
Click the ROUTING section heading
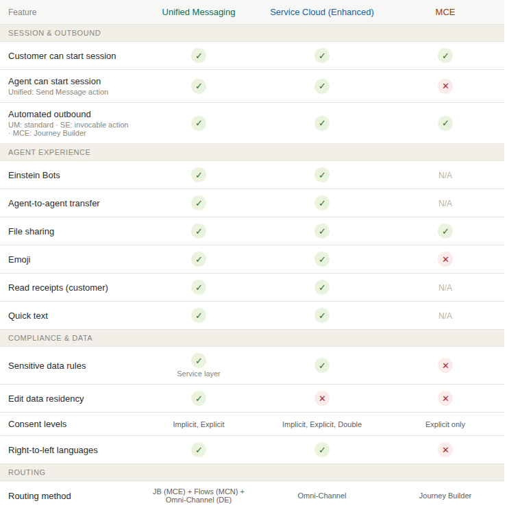(27, 472)
